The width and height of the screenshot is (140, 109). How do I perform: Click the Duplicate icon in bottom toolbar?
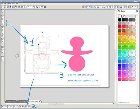(14, 106)
